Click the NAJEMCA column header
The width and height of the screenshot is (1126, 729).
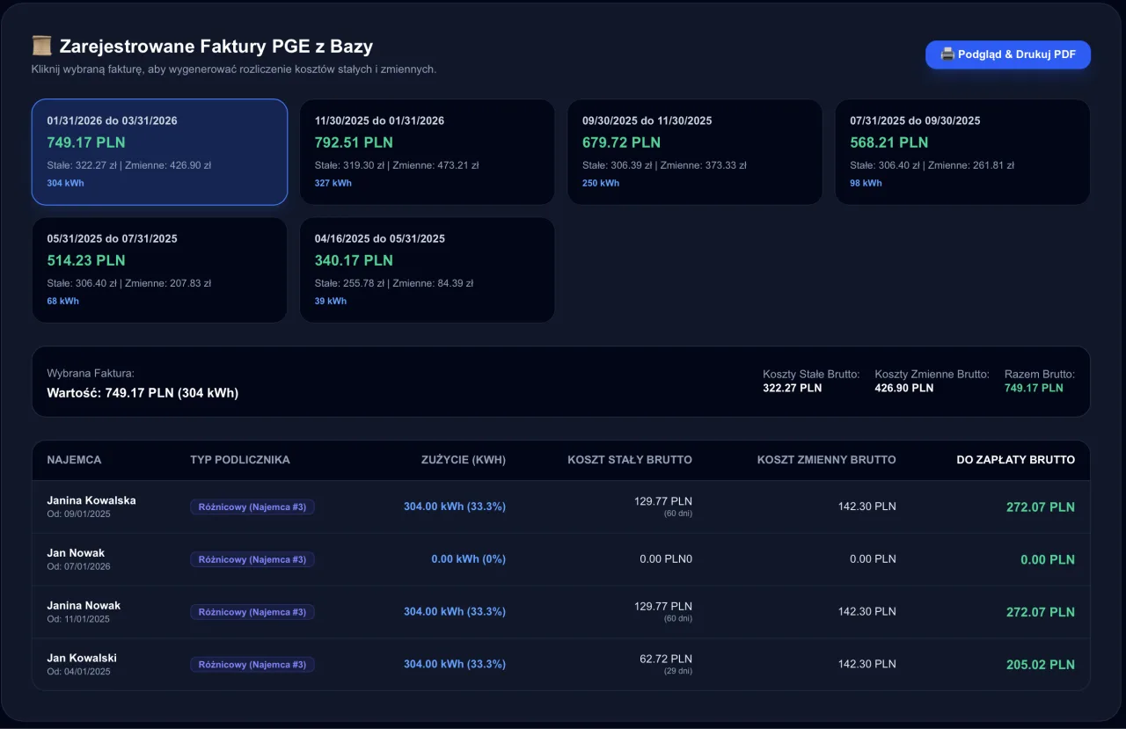click(74, 460)
